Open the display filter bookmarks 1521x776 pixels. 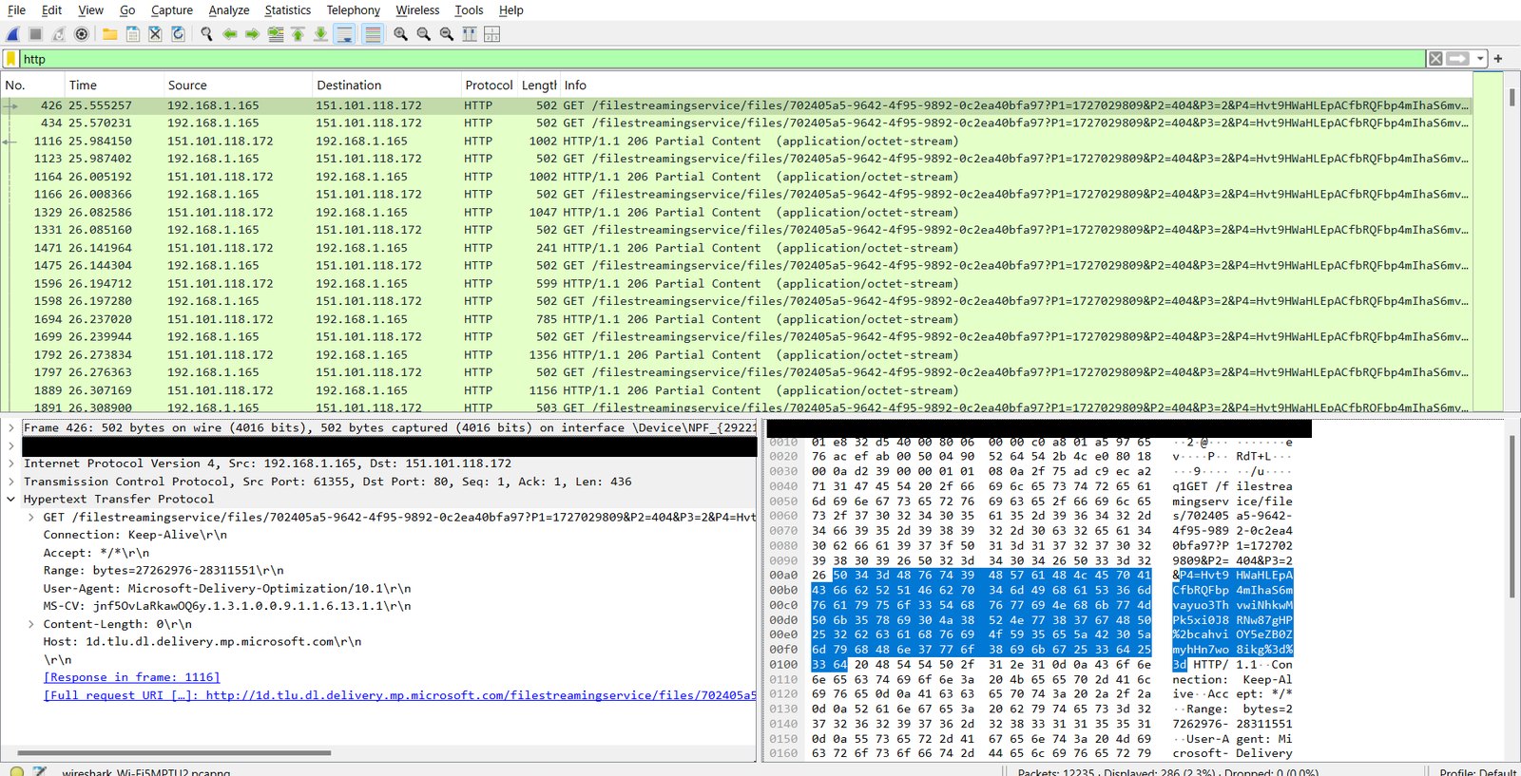(11, 59)
